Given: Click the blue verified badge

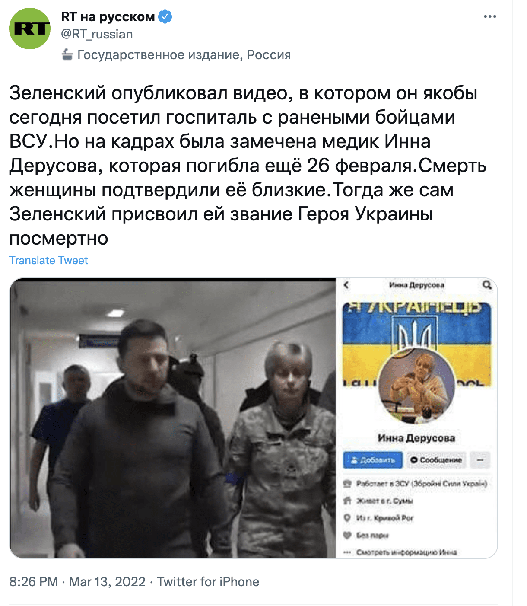Looking at the screenshot, I should coord(165,17).
